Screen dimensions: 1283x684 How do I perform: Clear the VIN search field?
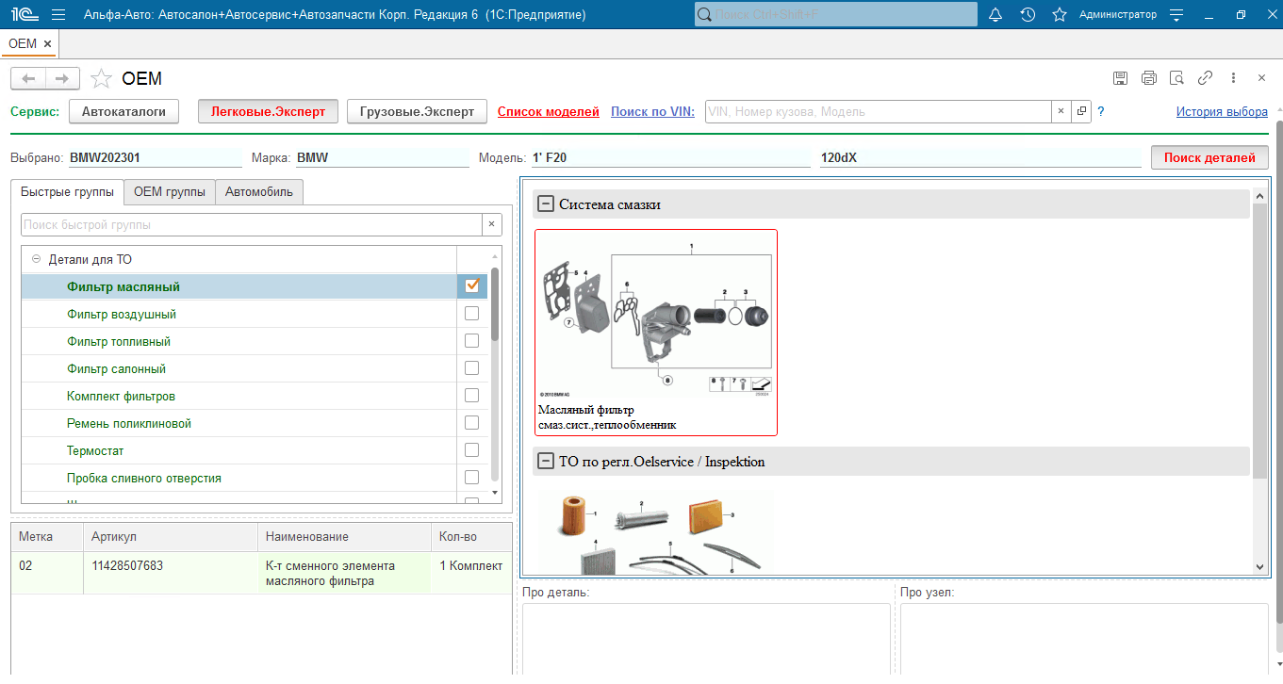tap(1061, 111)
